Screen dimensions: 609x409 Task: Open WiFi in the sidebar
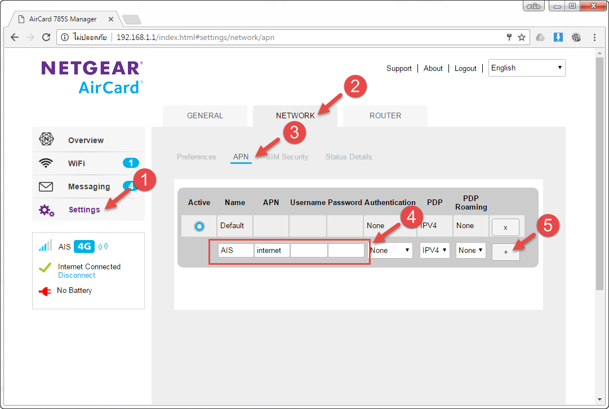pyautogui.click(x=88, y=163)
